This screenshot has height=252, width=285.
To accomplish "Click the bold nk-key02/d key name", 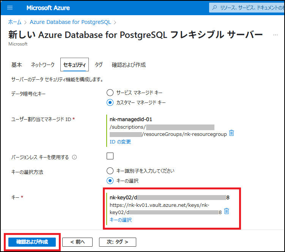I will [123, 197].
